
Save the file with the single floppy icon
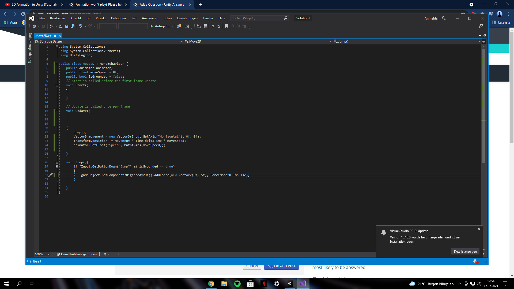[x=67, y=26]
